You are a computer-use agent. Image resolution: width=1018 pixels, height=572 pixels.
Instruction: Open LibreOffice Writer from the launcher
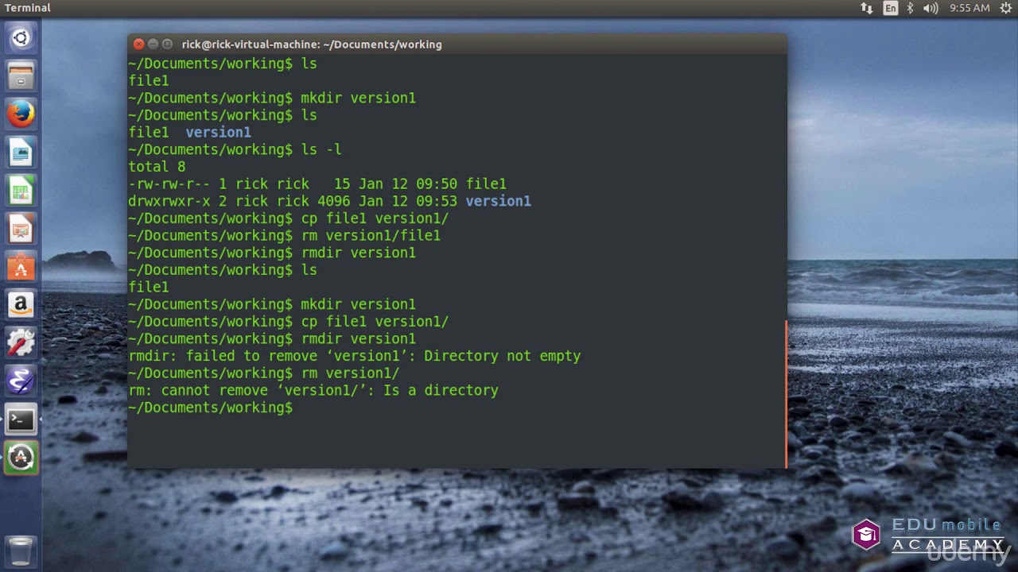coord(21,152)
